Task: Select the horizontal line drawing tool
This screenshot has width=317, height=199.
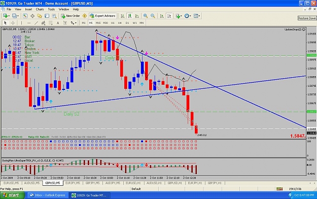Action: (x=29, y=23)
